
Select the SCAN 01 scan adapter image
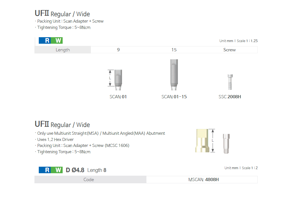119,80
